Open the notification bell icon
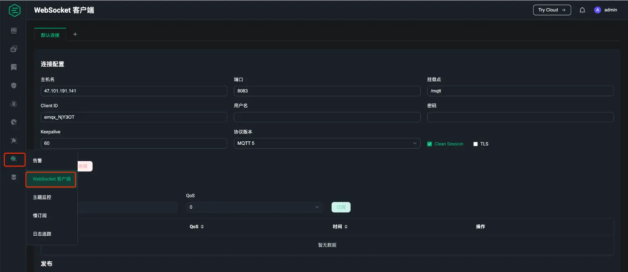 pyautogui.click(x=582, y=10)
